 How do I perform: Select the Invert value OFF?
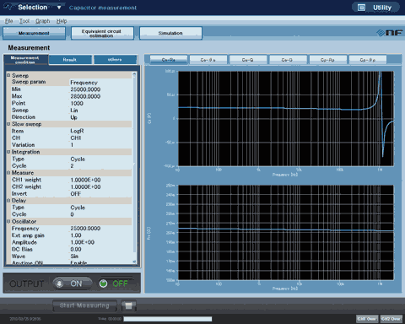point(75,194)
